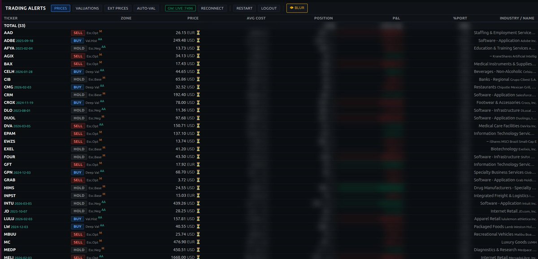Viewport: 538px width, 259px height.
Task: Select the LULU ticker symbol
Action: (9, 219)
